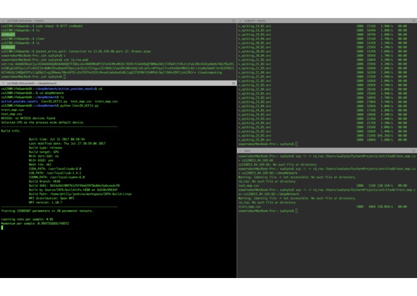Click the 'Build SHA1' hash line
The image size is (417, 296).
[x=74, y=186]
